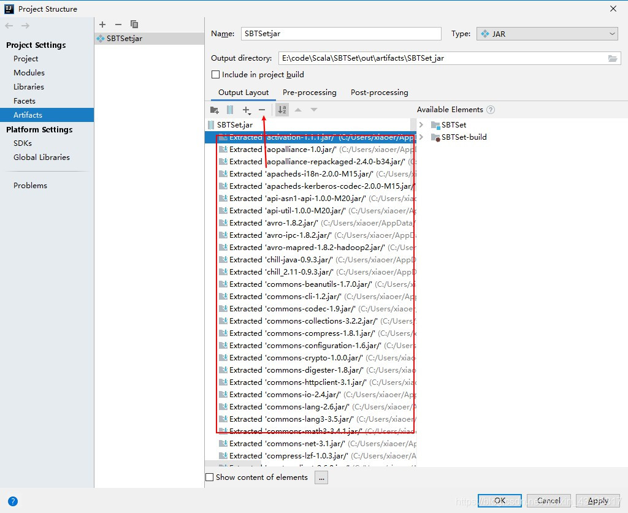Click the Cancel button
The height and width of the screenshot is (513, 628).
coord(549,501)
